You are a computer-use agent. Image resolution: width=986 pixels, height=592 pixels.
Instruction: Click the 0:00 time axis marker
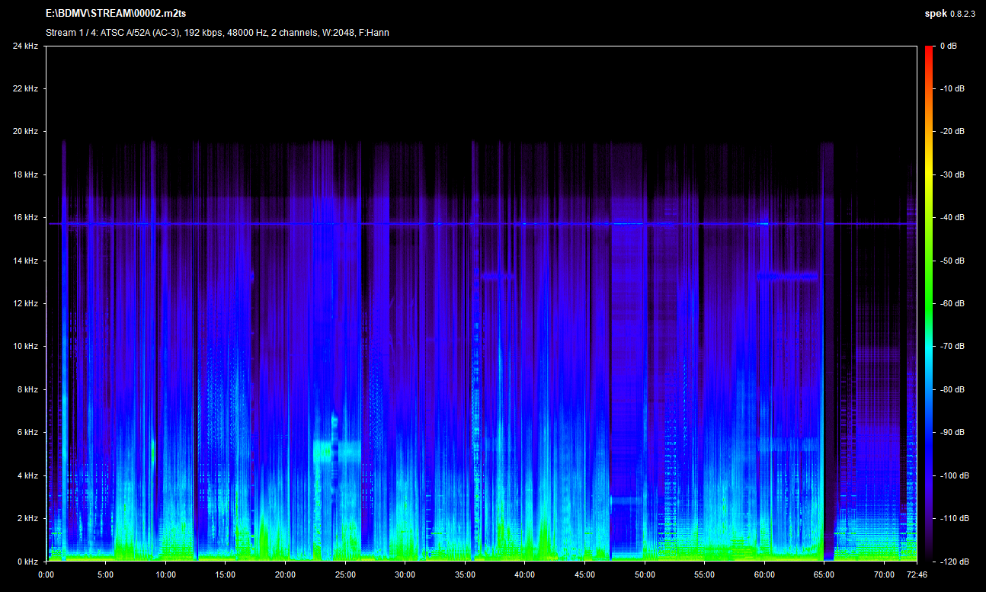(x=46, y=574)
